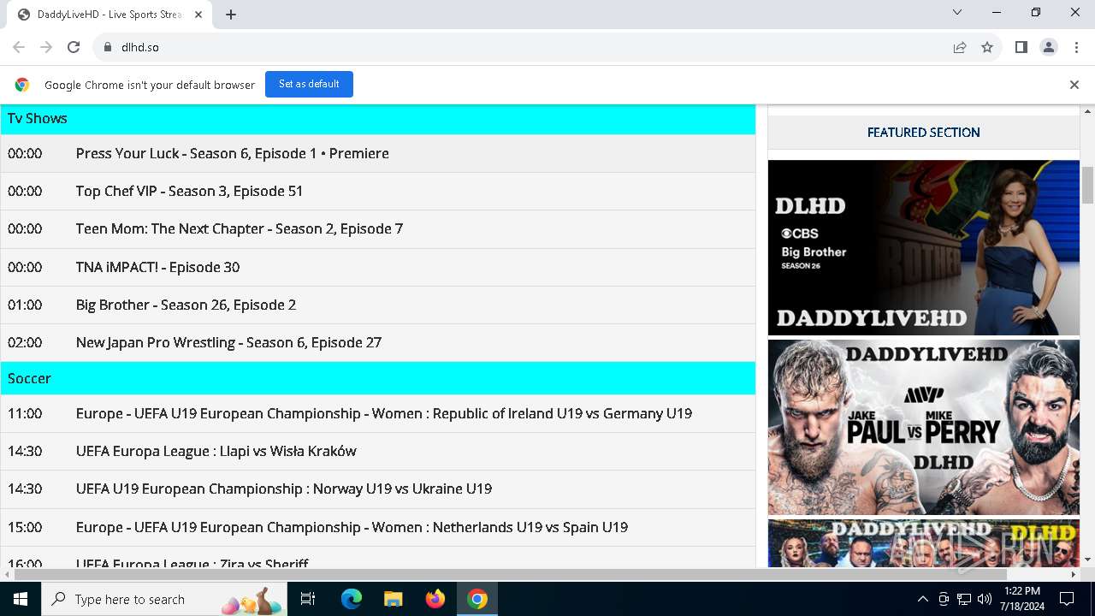Viewport: 1095px width, 616px height.
Task: Open Task View on the taskbar
Action: (309, 599)
